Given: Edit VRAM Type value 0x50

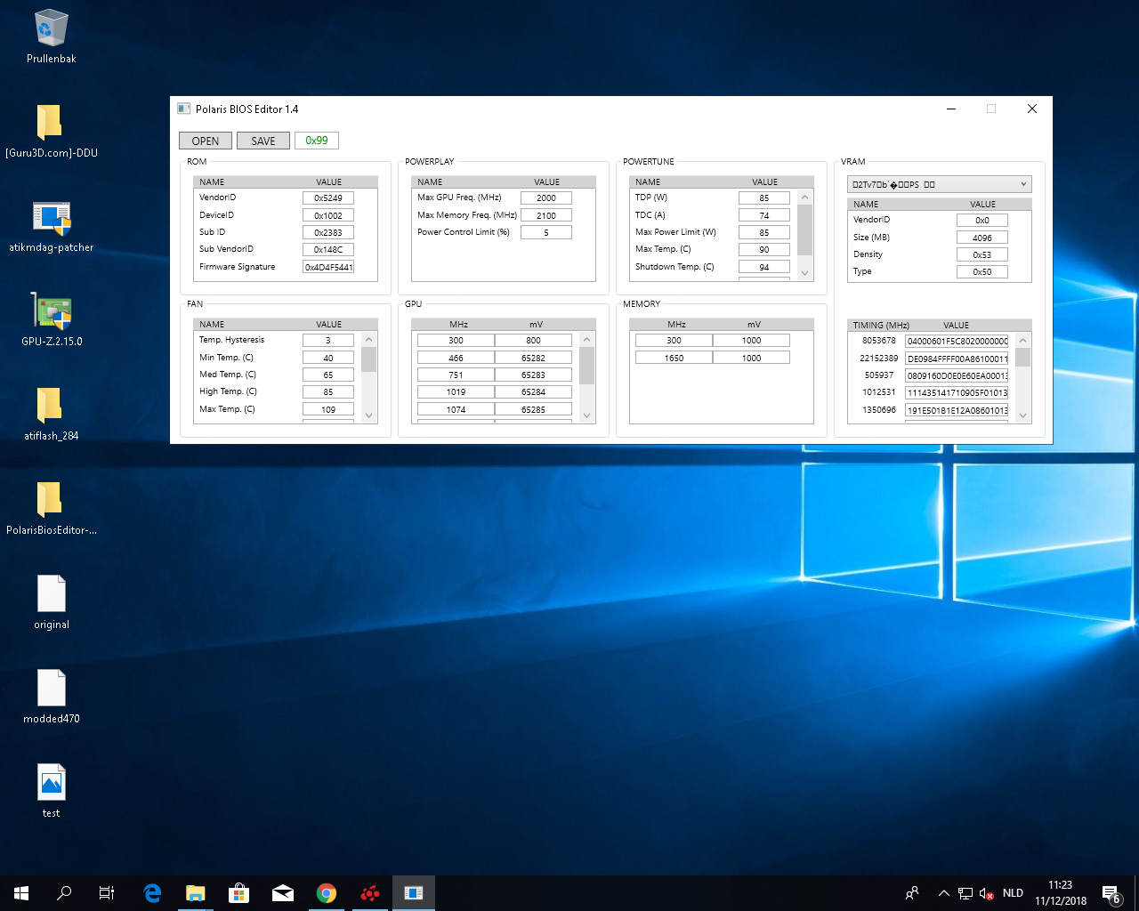Looking at the screenshot, I should (982, 272).
